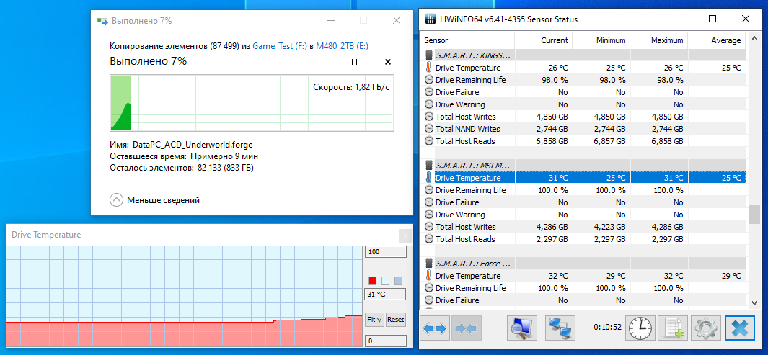768x355 pixels.
Task: Click icon beside MSI Total Host Writes
Action: (429, 227)
